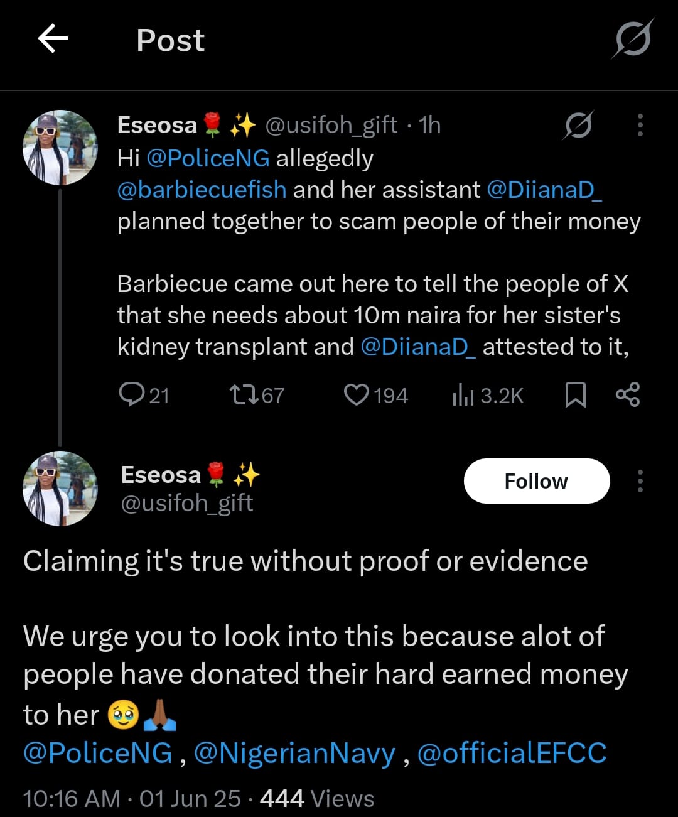Bookmark the first post
Image resolution: width=678 pixels, height=817 pixels.
point(575,395)
